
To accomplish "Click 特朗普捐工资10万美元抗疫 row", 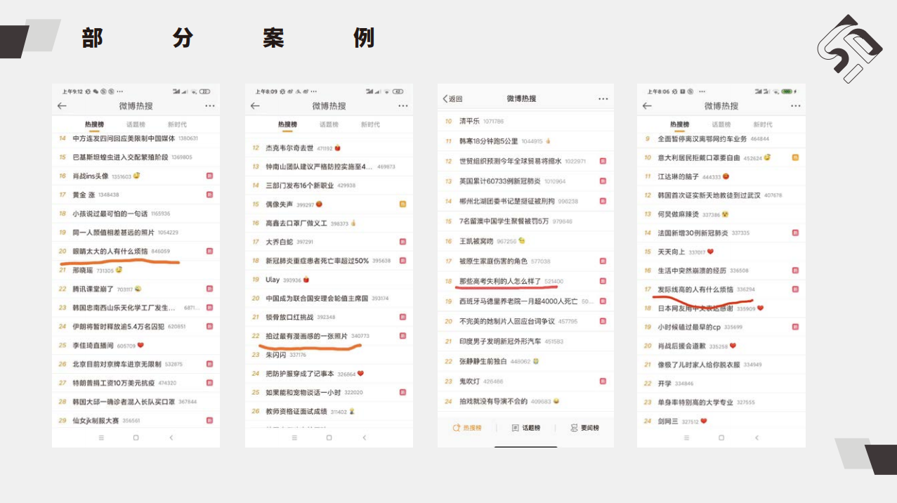I will 135,383.
